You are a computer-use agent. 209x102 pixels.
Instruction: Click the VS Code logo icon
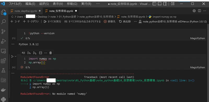[3, 4]
